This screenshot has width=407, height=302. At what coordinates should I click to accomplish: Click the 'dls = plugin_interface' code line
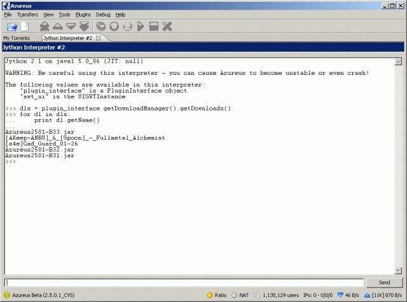tap(125, 108)
